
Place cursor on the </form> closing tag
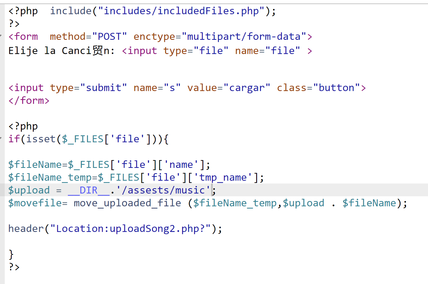(29, 101)
